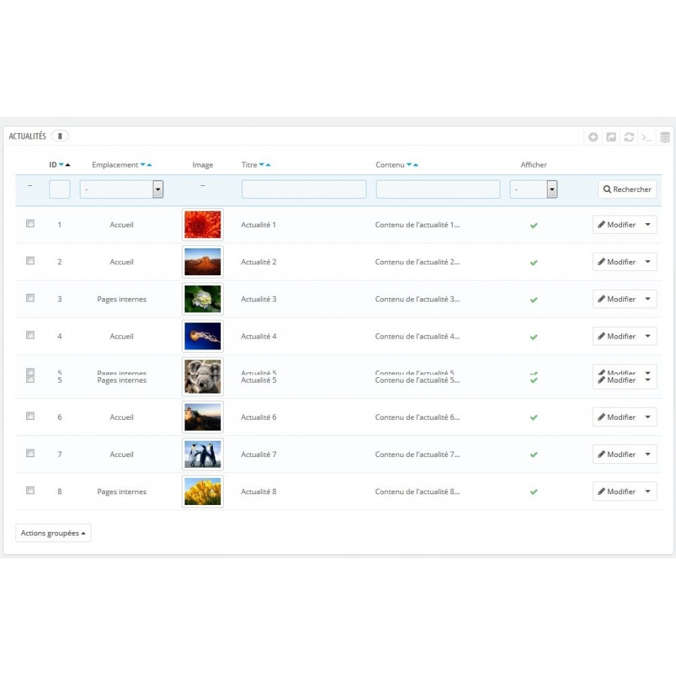Sort Emplacement column descending arrow
Viewport: 676px width, 676px height.
143,165
